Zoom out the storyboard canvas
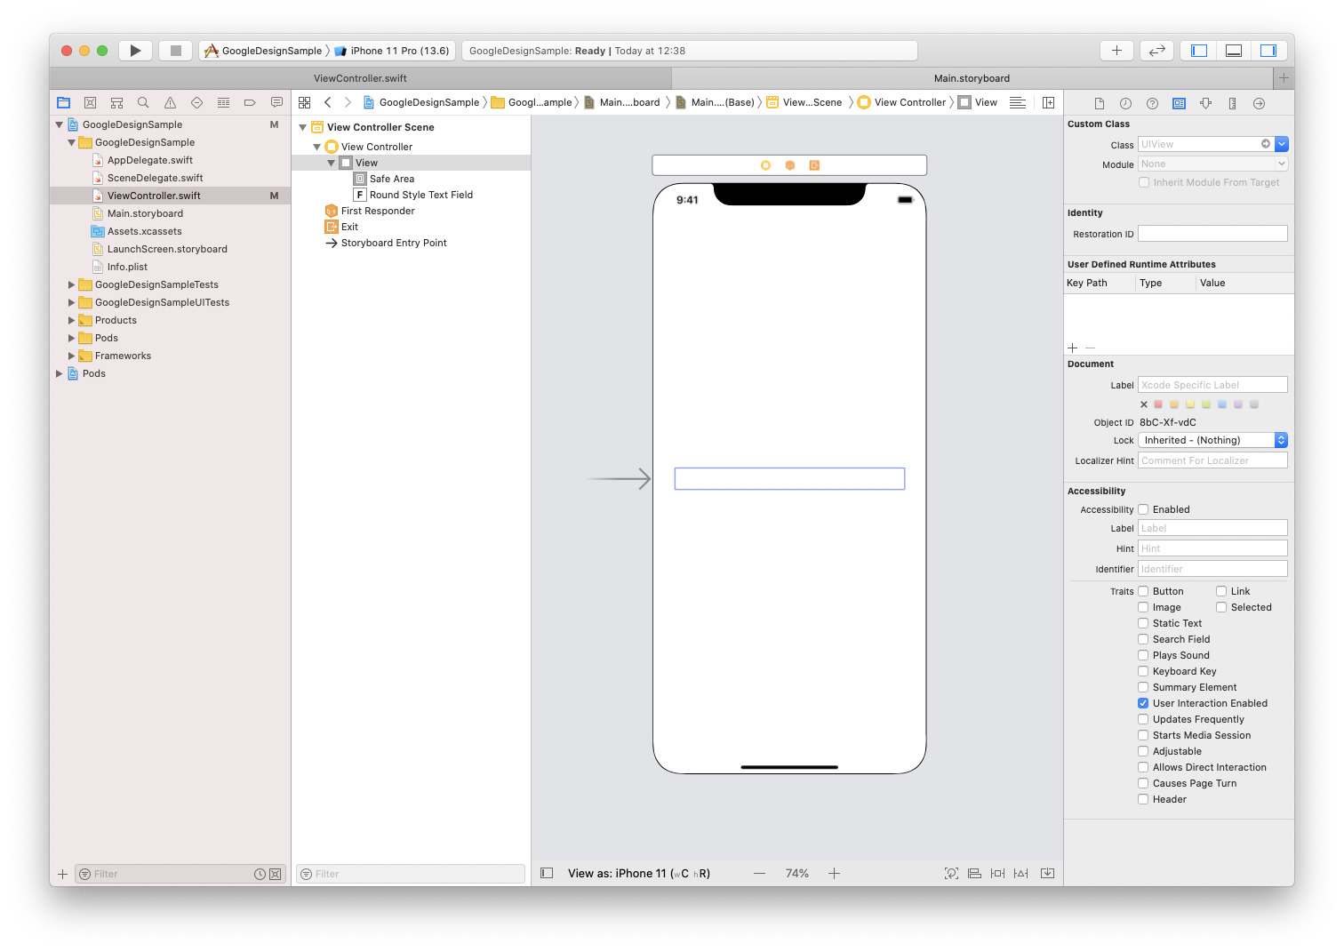The image size is (1344, 952). point(759,873)
